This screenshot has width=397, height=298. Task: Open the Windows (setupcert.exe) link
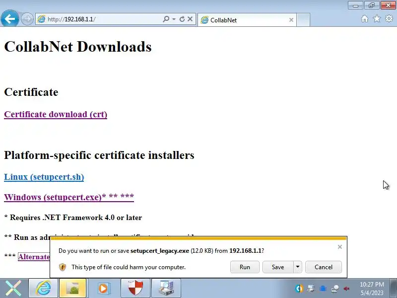coord(69,197)
